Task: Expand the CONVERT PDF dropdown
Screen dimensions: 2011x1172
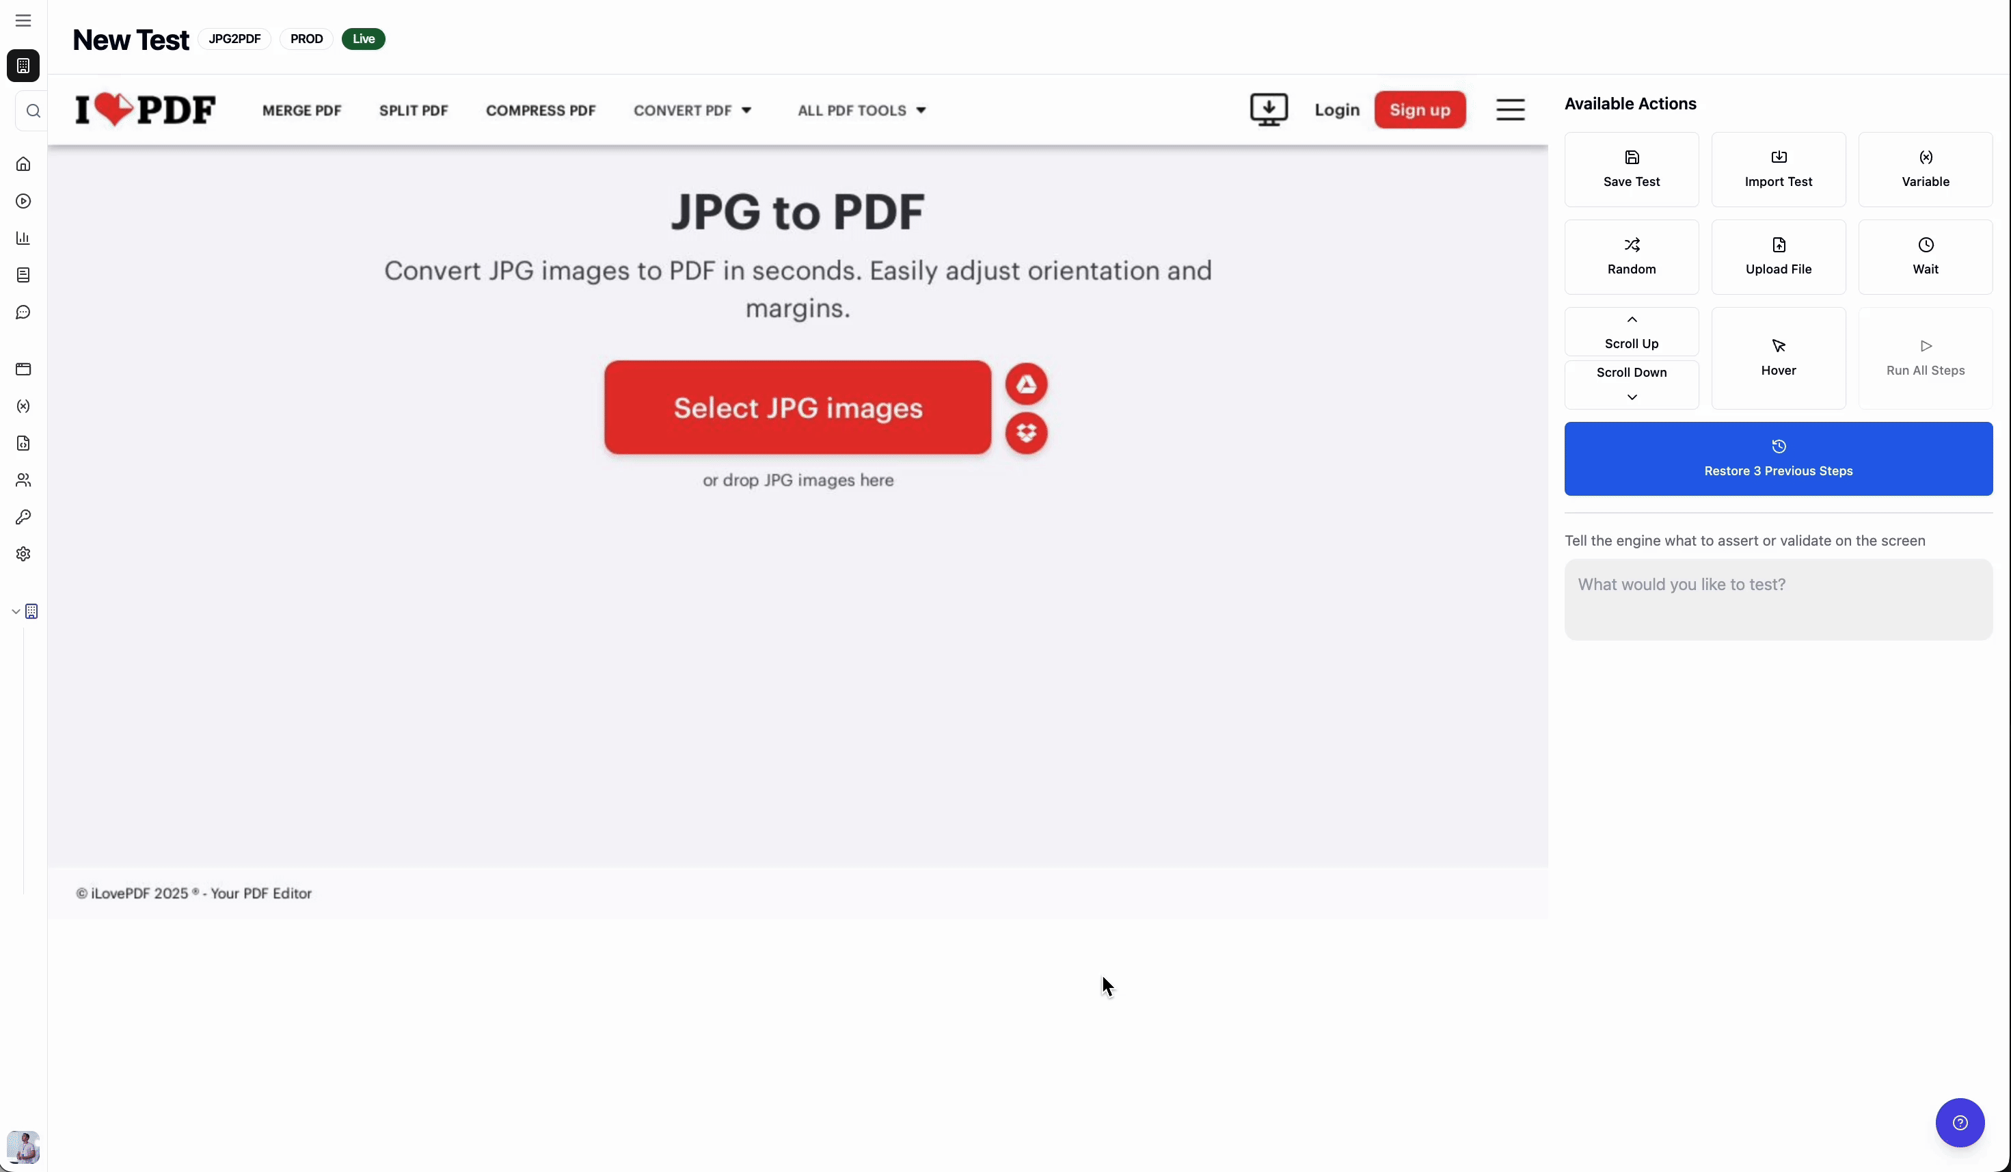Action: [x=692, y=110]
